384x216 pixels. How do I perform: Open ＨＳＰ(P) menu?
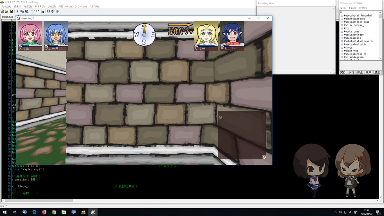tap(40, 6)
